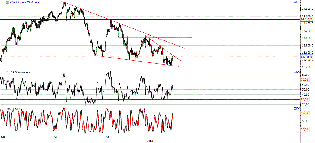The height and width of the screenshot is (143, 315).
Task: Expand the NIYc1 1 Hora TMG+0 dropdown arrow
Action: [38, 2]
